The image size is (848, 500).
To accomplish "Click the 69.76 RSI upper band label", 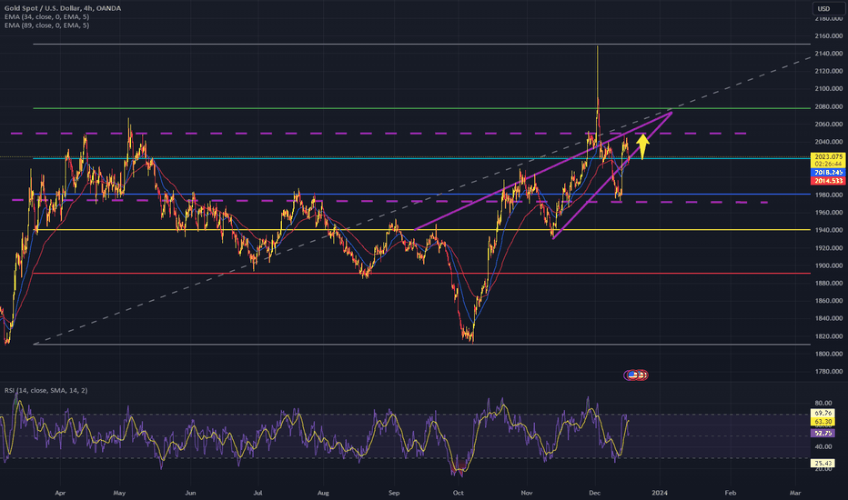I will (x=823, y=413).
